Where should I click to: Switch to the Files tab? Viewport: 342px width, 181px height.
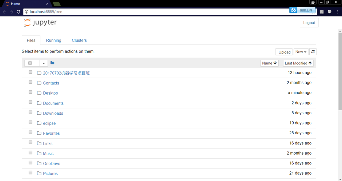click(x=31, y=40)
